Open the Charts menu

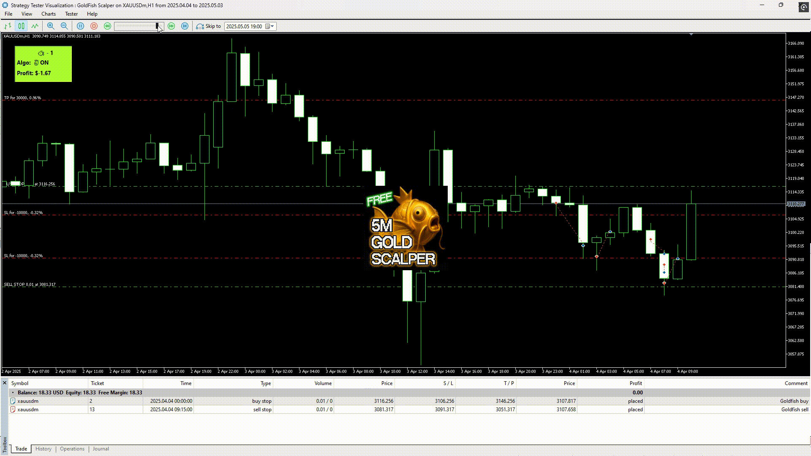pyautogui.click(x=49, y=14)
